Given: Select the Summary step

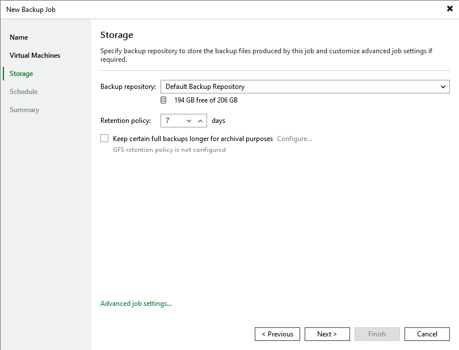Looking at the screenshot, I should pyautogui.click(x=24, y=110).
